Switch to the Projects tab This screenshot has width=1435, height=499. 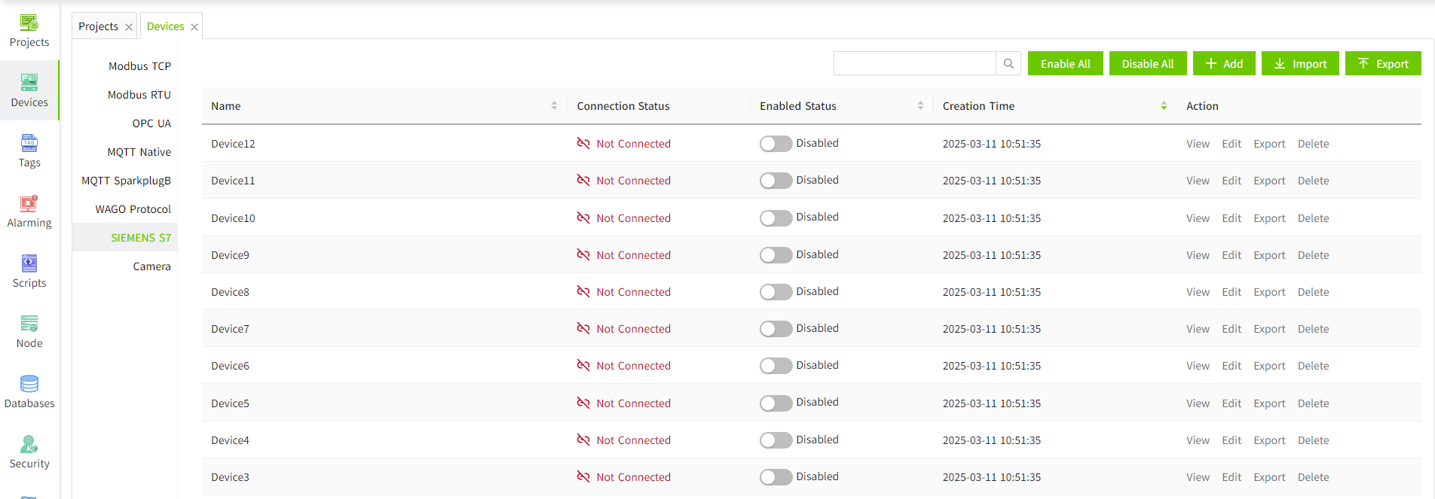click(98, 26)
